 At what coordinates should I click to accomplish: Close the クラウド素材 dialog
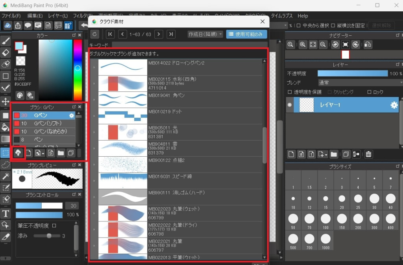click(x=263, y=22)
